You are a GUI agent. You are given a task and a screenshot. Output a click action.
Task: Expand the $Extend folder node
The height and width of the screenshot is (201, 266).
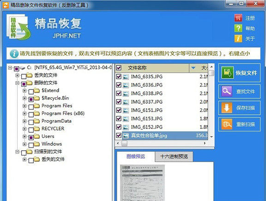point(24,91)
